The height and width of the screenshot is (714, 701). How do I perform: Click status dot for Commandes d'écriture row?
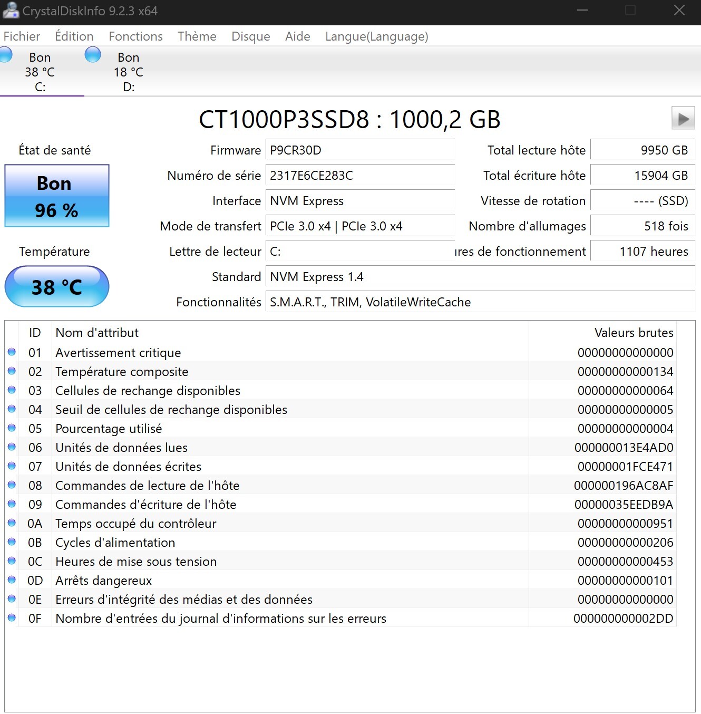(x=12, y=504)
